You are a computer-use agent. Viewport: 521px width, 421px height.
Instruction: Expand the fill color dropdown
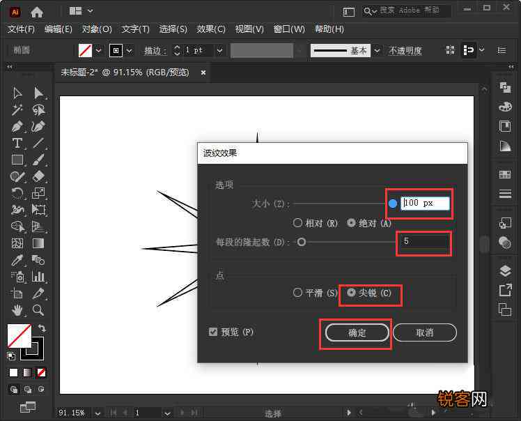[x=99, y=51]
